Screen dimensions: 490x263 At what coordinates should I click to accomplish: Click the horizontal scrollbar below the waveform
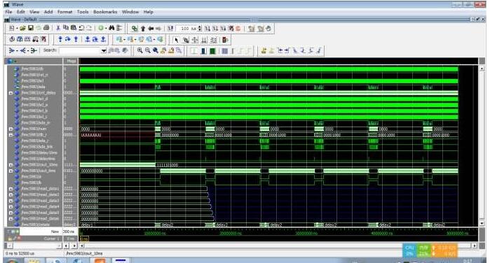click(278, 246)
